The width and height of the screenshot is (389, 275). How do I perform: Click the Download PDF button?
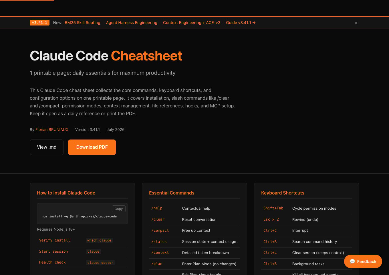[92, 147]
